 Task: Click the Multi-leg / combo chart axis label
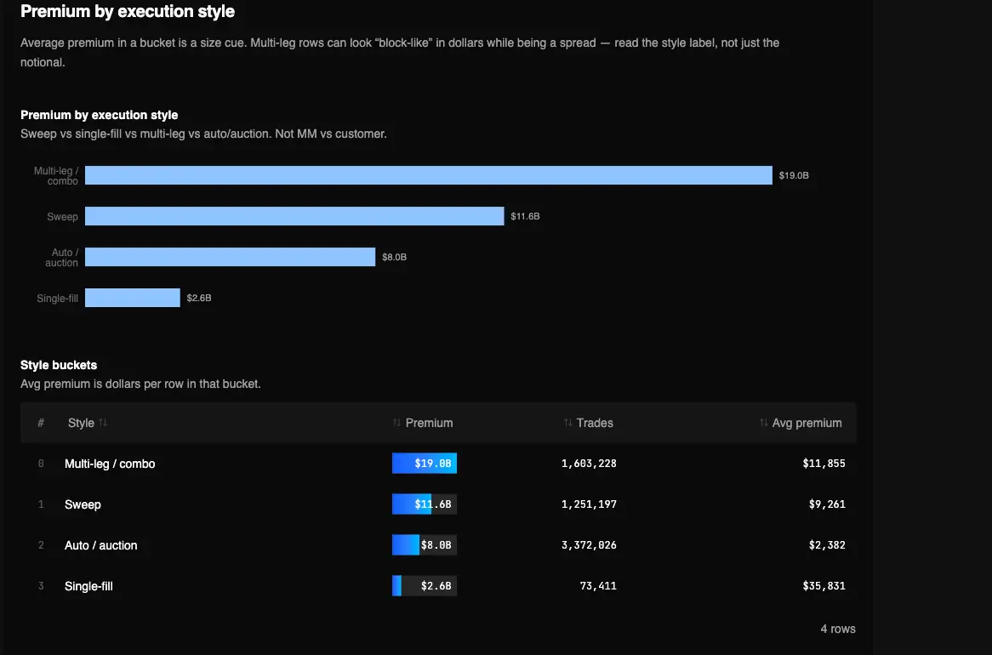56,176
